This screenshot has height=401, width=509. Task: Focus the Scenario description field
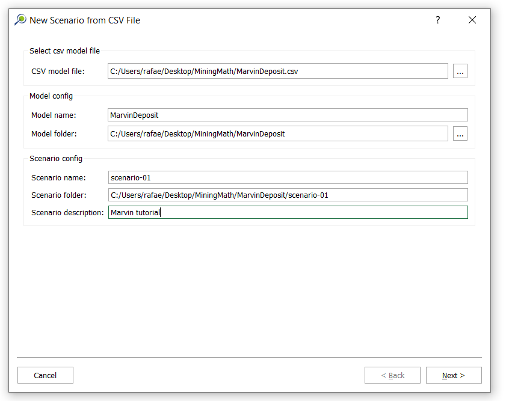pos(288,212)
